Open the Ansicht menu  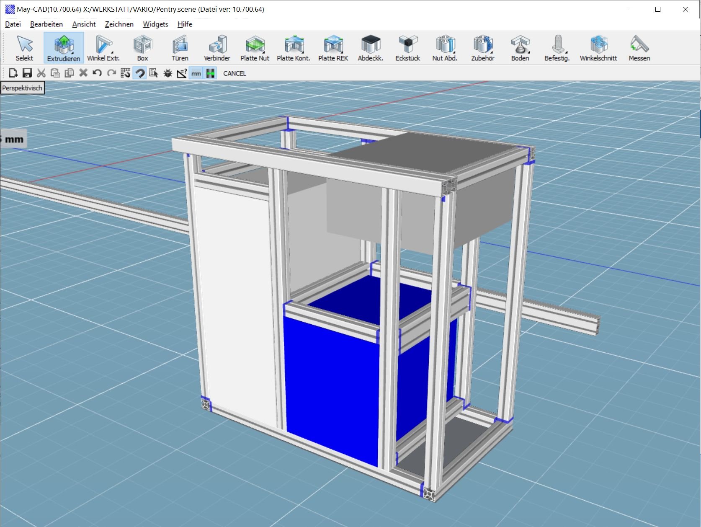coord(84,24)
